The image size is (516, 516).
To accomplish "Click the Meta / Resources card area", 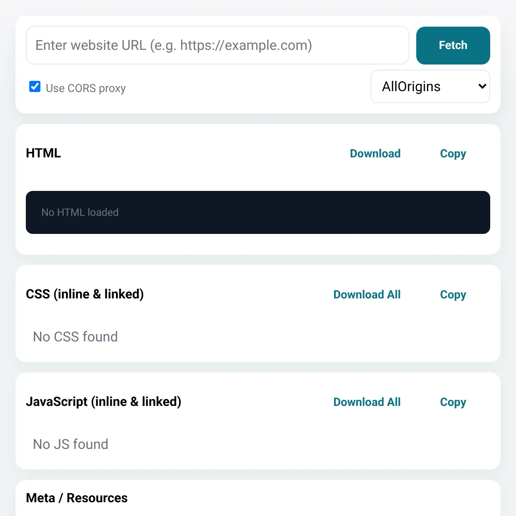I will [258, 498].
